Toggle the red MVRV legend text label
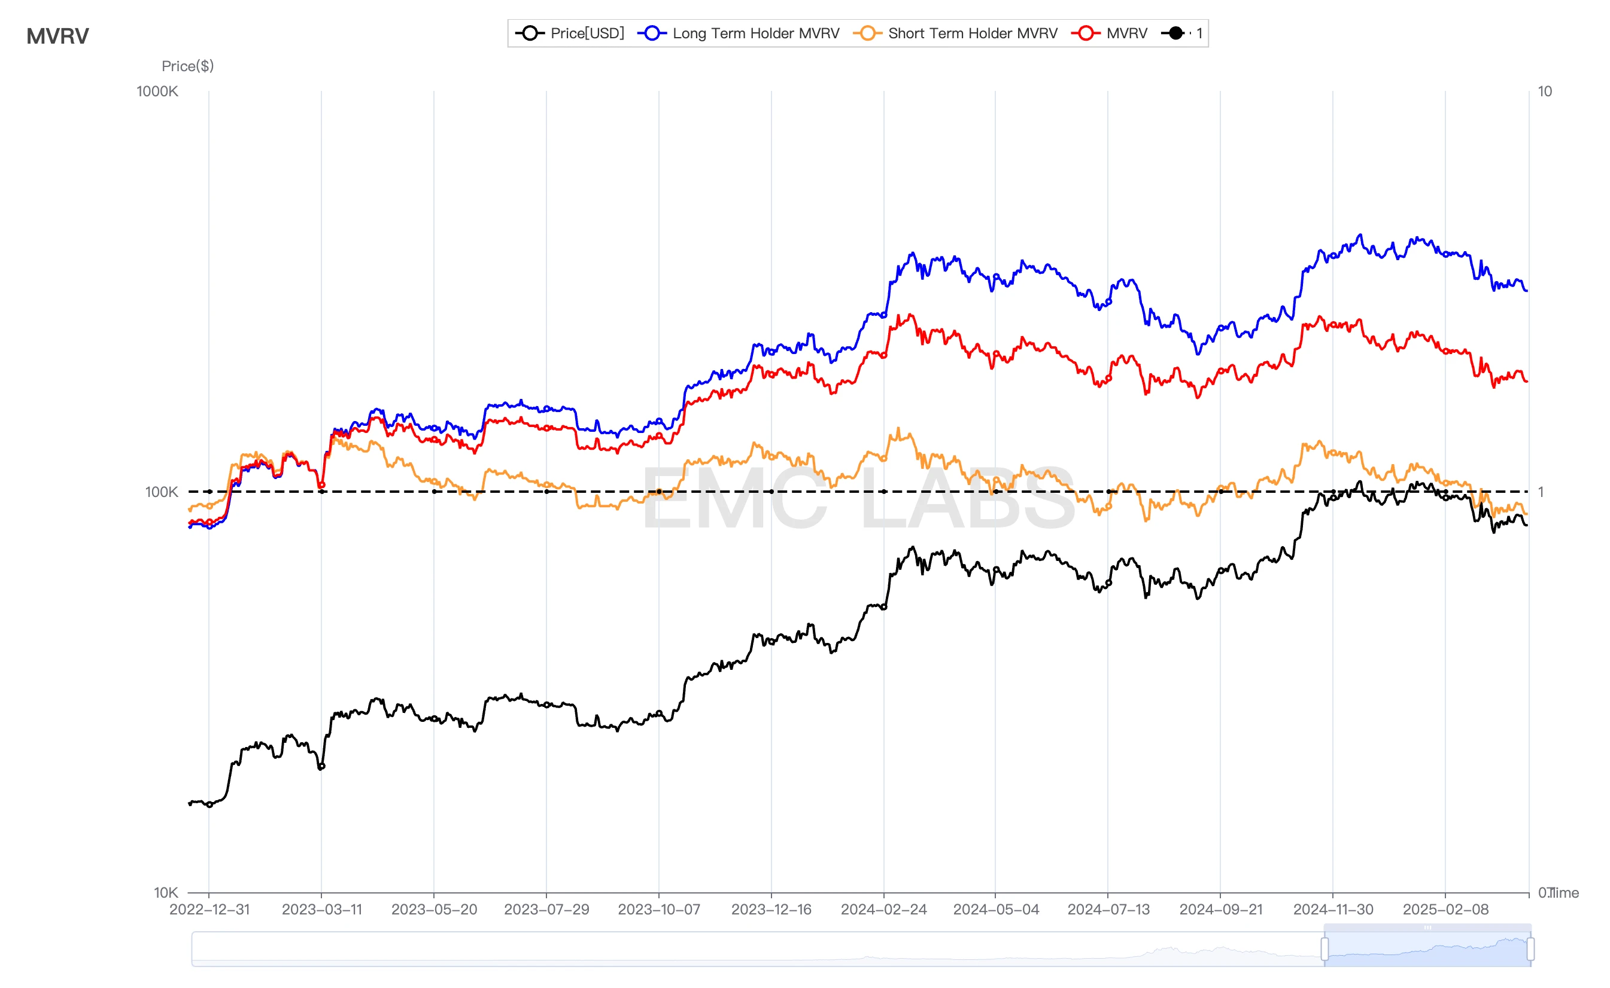The image size is (1610, 988). 1127,33
